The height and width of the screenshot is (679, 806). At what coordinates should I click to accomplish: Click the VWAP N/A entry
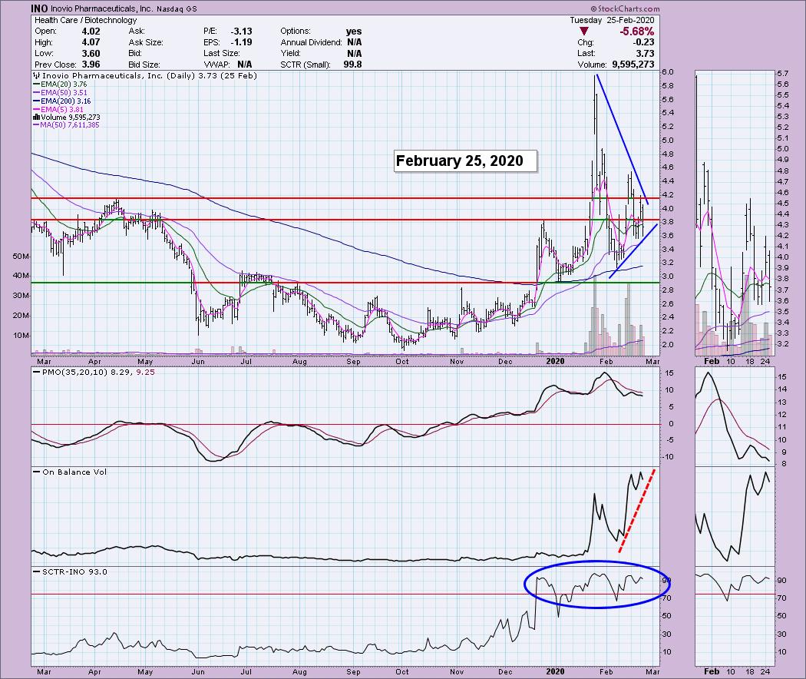[x=228, y=65]
